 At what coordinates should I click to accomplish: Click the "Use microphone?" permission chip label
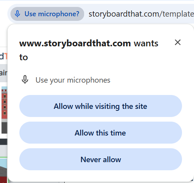(x=52, y=14)
